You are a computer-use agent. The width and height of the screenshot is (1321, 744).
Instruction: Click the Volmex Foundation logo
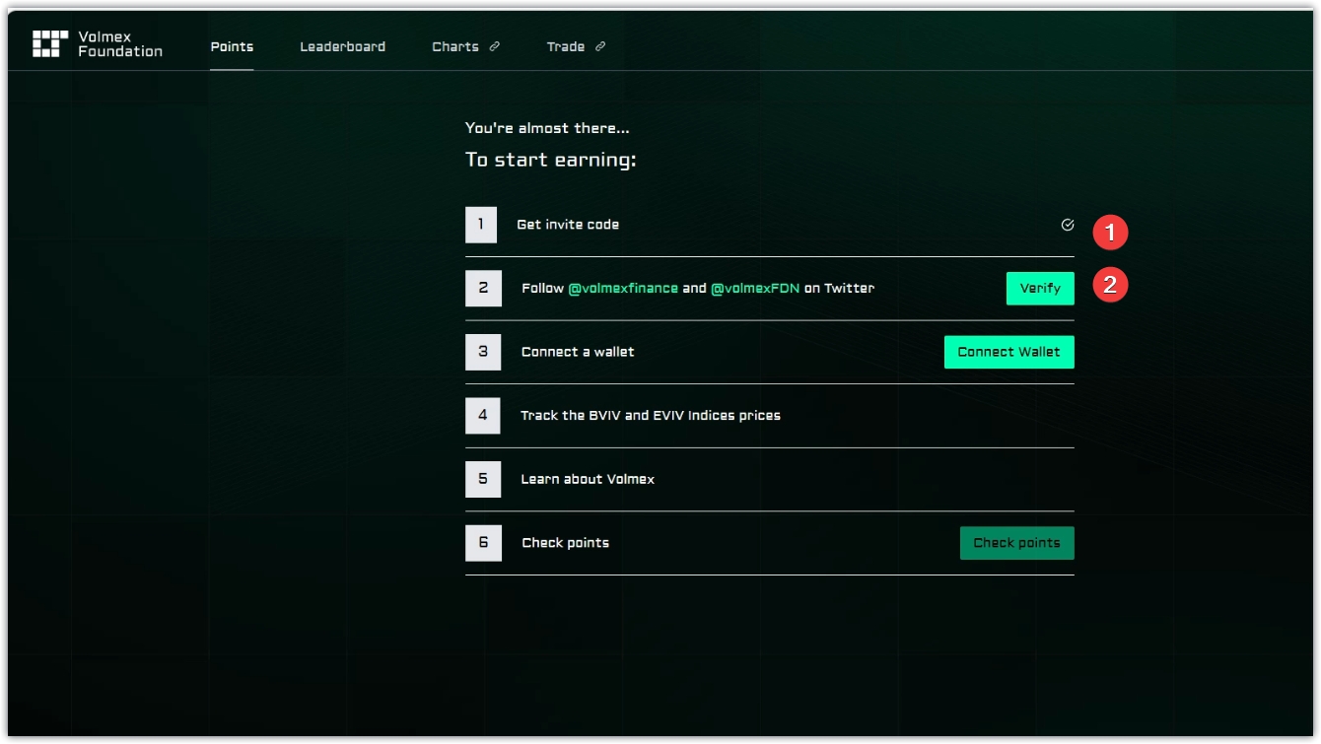click(x=97, y=44)
